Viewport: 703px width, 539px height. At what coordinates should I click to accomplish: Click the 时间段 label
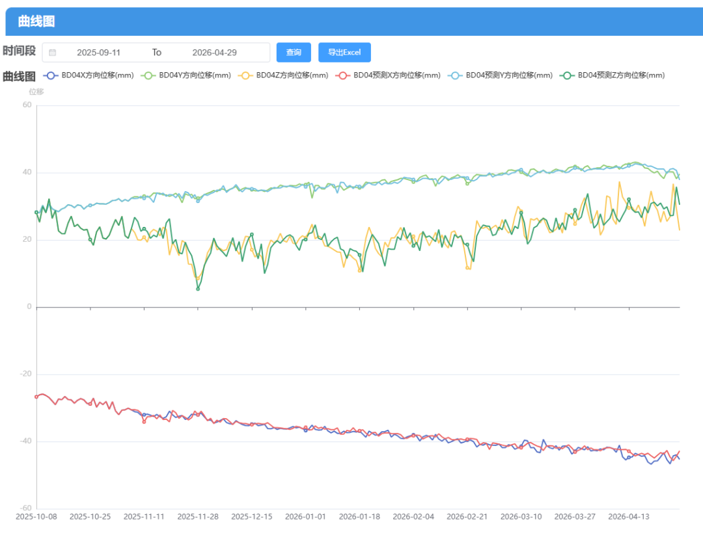pos(20,51)
